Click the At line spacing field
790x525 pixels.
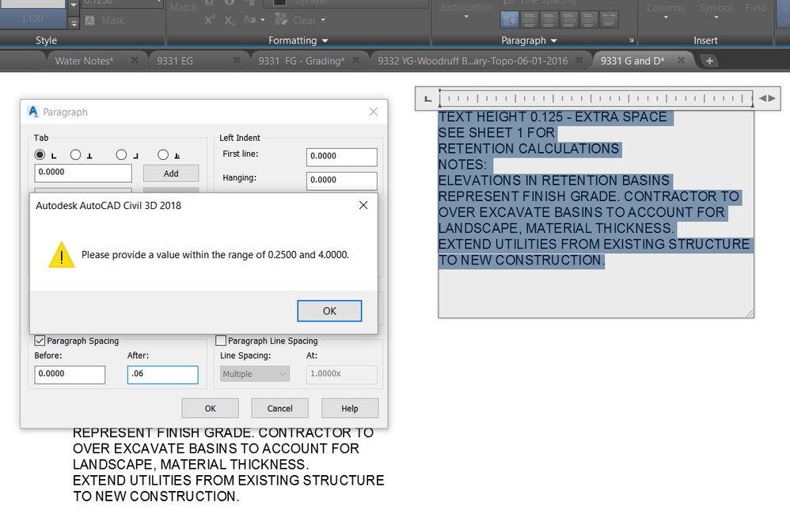[x=342, y=375]
